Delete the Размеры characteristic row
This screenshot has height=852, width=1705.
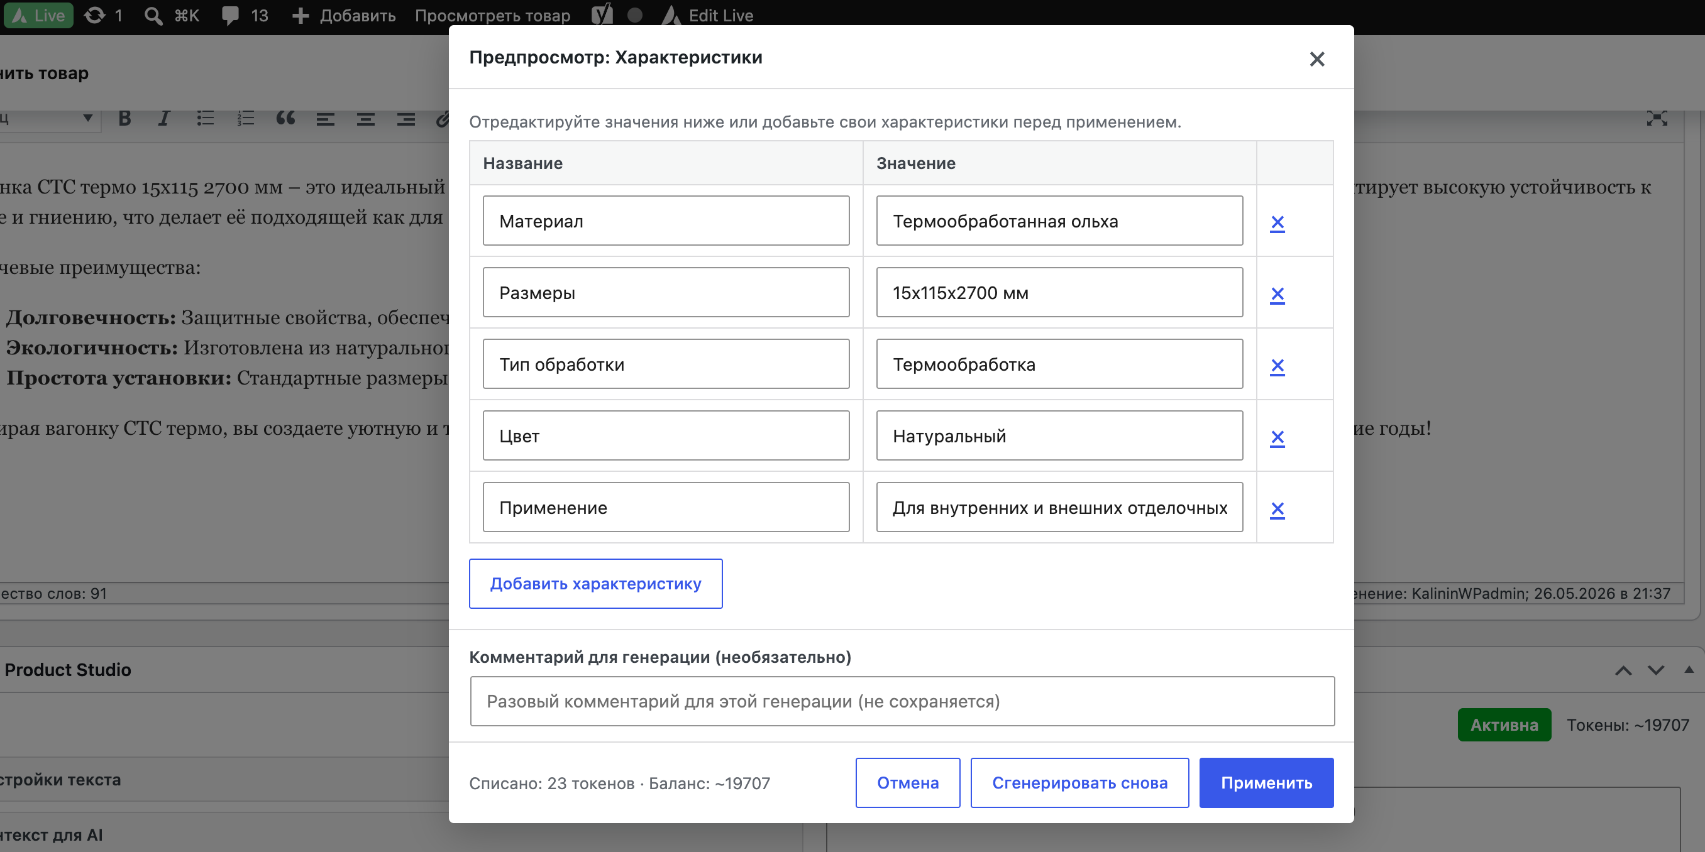pos(1277,294)
